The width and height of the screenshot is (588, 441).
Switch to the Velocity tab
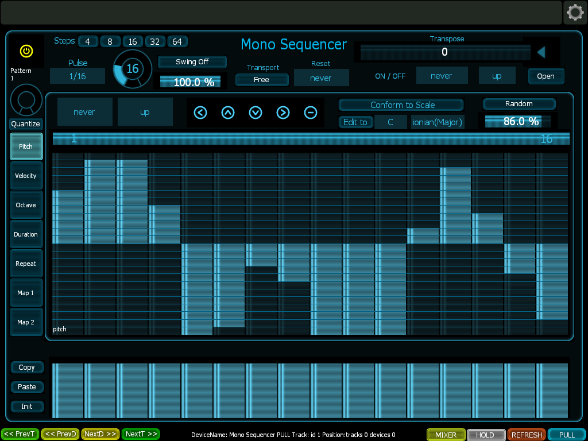point(26,175)
